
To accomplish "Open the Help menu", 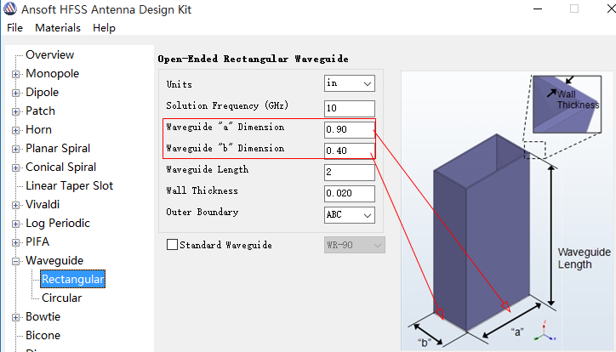I will (104, 28).
